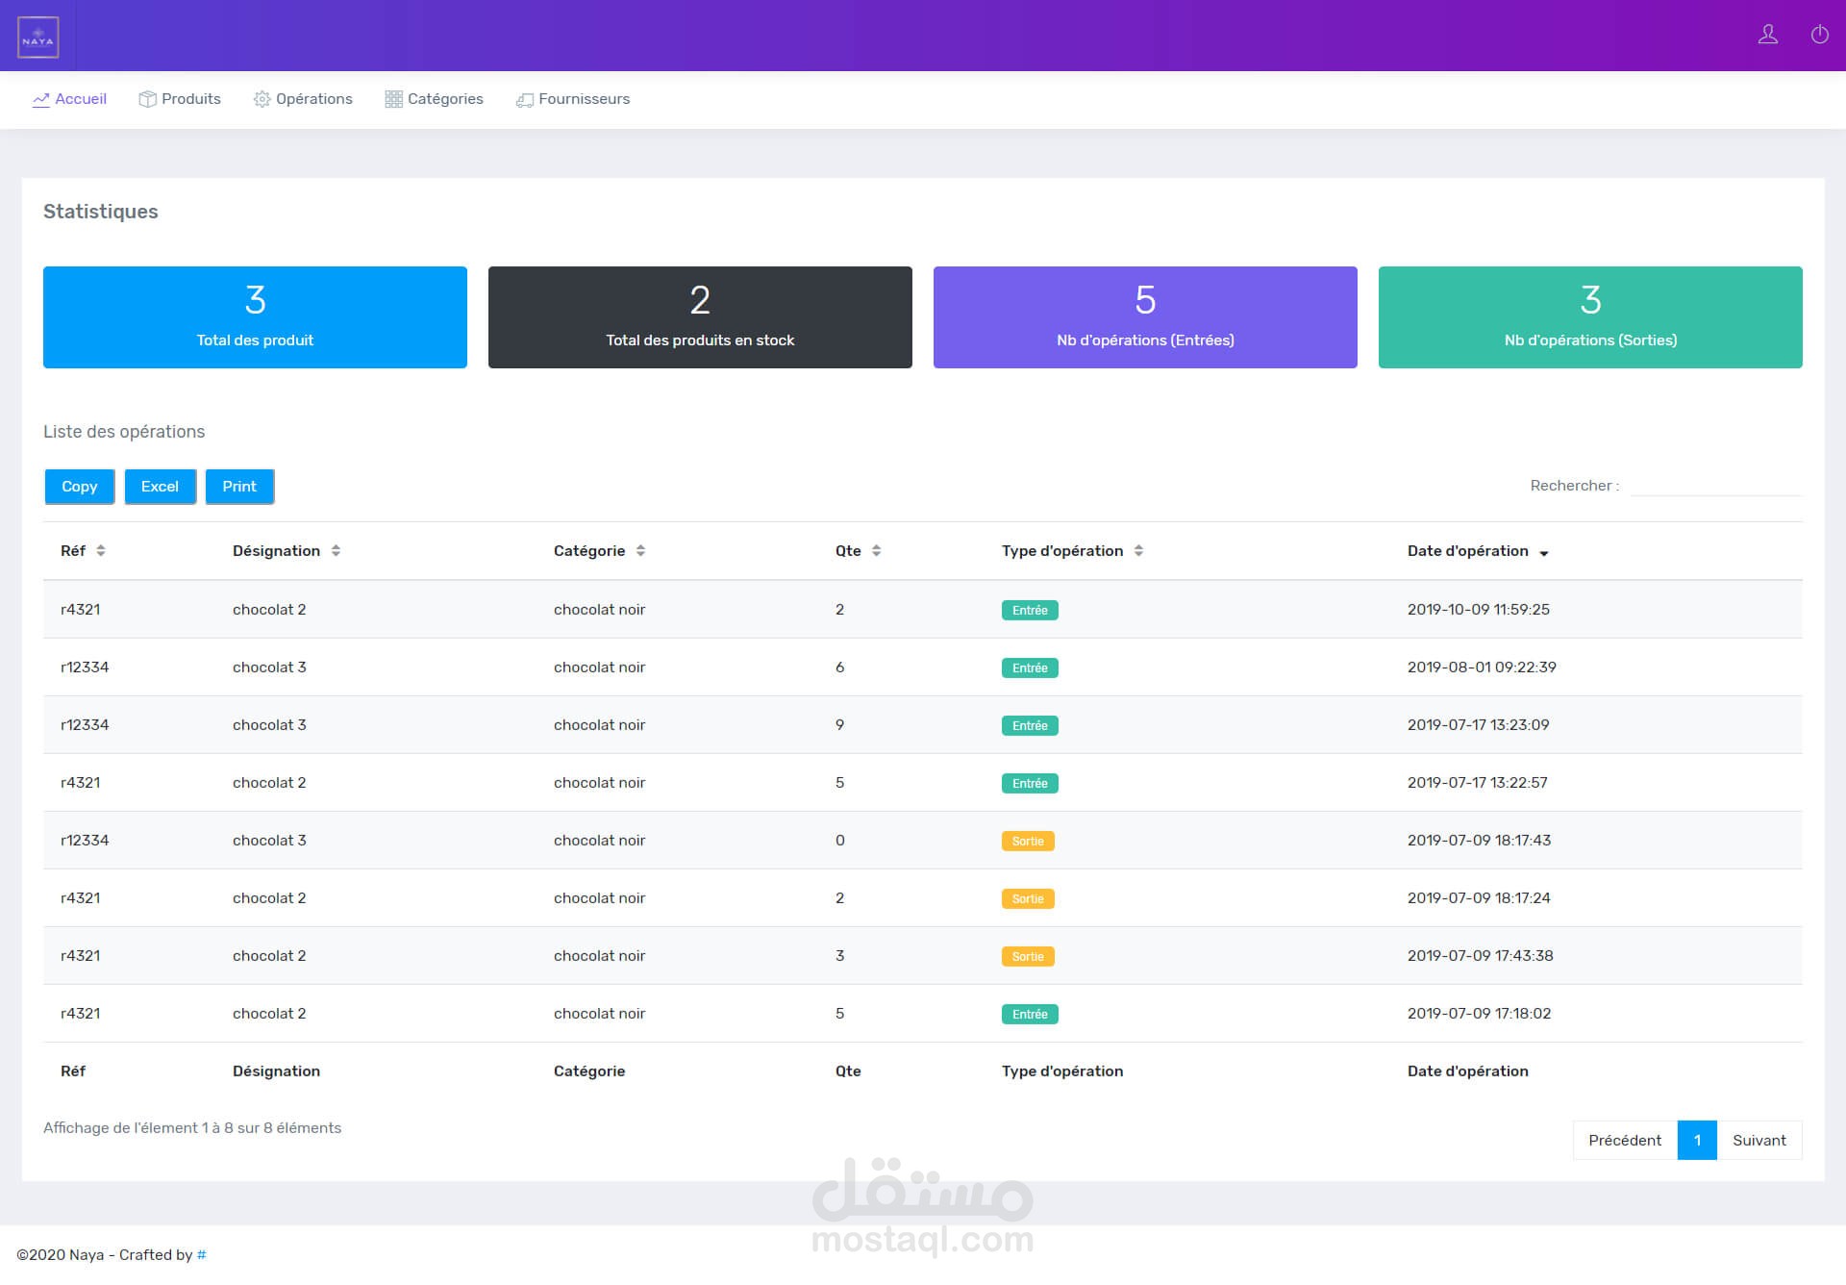Click the Print button

coord(239,487)
